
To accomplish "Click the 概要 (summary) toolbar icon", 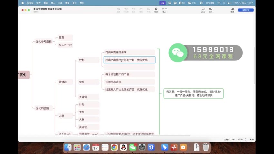I will 141,9.
